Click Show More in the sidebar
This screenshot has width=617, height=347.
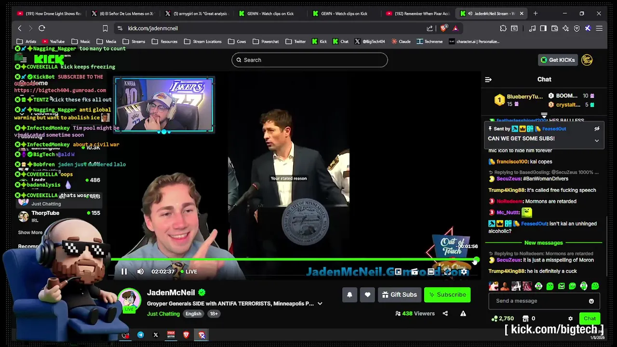pos(30,232)
